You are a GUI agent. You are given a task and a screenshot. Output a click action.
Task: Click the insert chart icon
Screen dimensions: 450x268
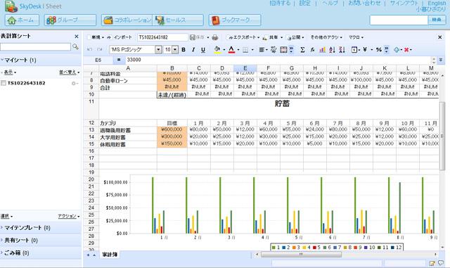pyautogui.click(x=322, y=50)
